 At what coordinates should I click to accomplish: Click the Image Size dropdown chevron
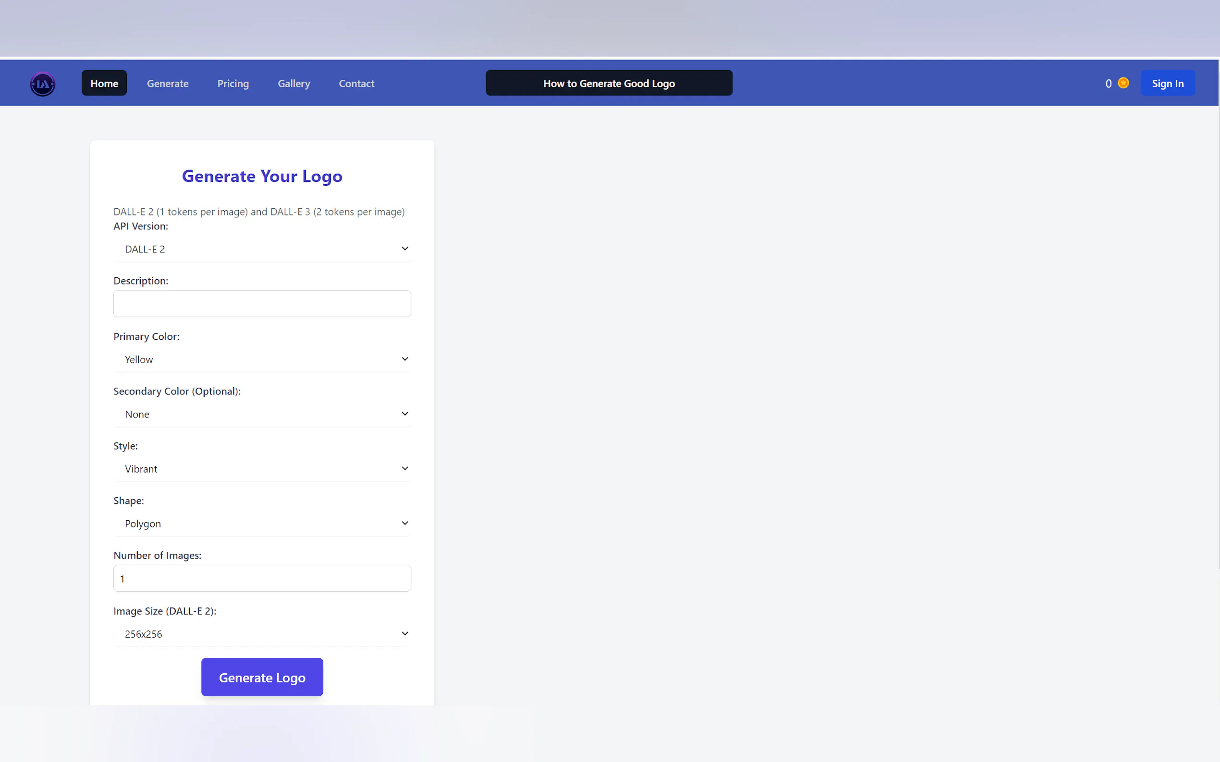click(404, 633)
